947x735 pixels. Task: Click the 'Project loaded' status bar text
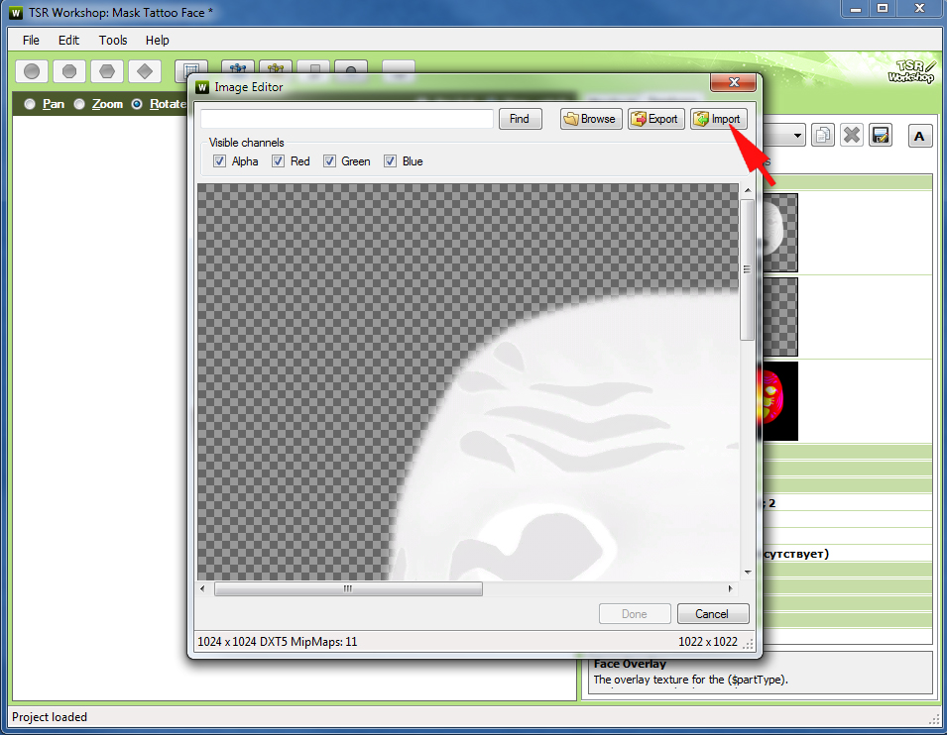(x=50, y=717)
